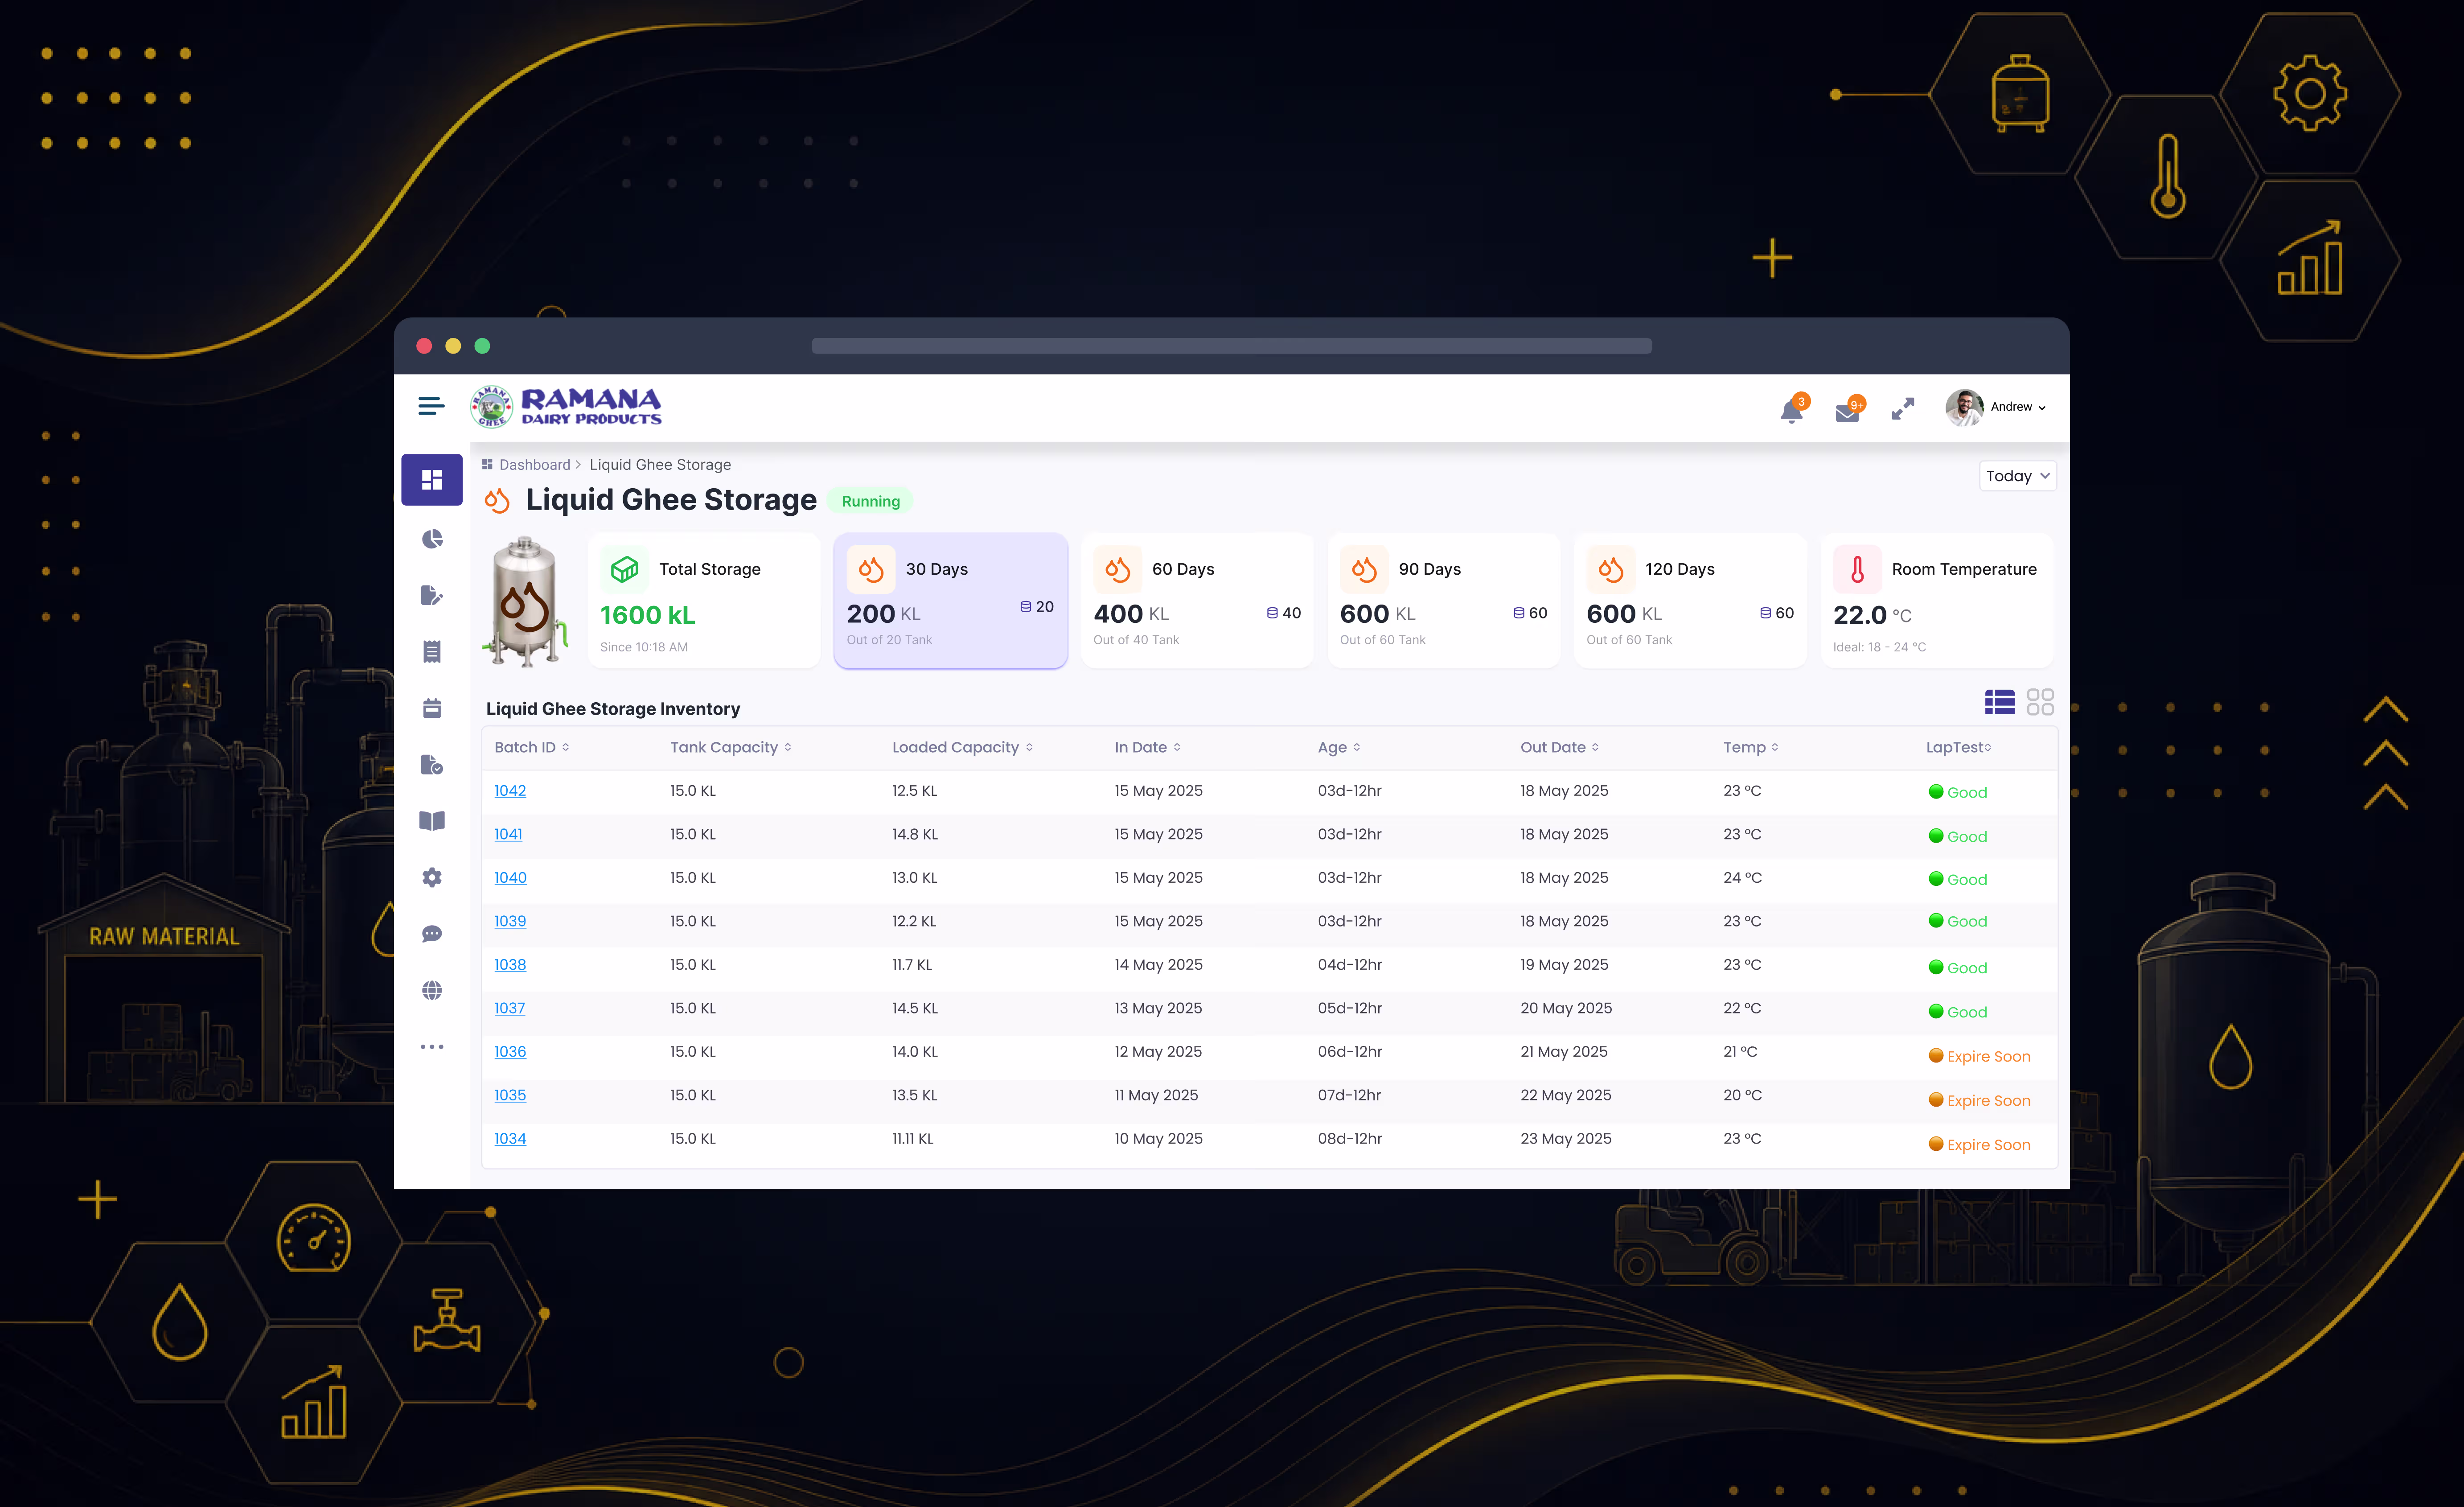
Task: Click the three dots more sidebar icon
Action: tap(432, 1047)
